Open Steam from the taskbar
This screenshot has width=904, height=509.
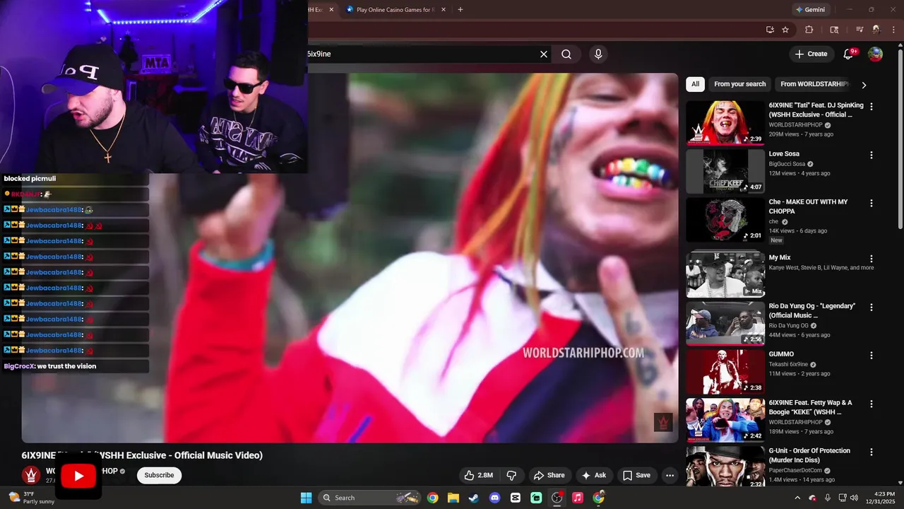pyautogui.click(x=474, y=498)
